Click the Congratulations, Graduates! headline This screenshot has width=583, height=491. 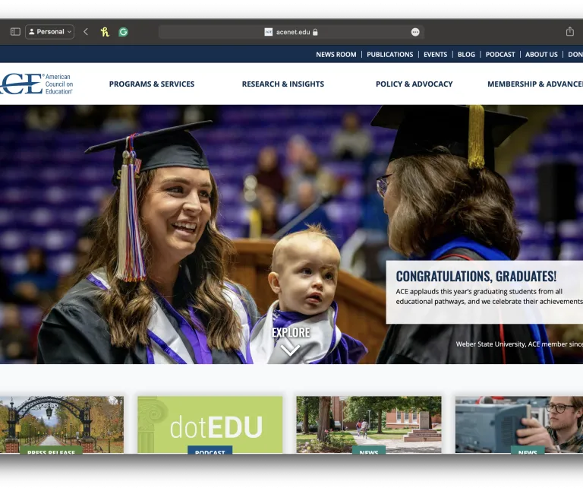476,277
